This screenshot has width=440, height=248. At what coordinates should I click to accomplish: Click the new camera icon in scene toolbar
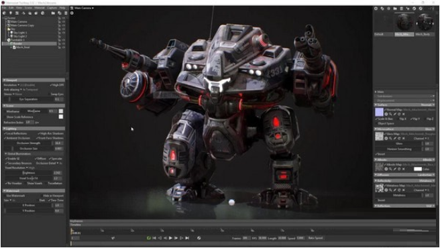pos(17,13)
